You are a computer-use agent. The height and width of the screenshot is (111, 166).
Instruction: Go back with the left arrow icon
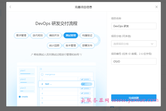coord(10,7)
